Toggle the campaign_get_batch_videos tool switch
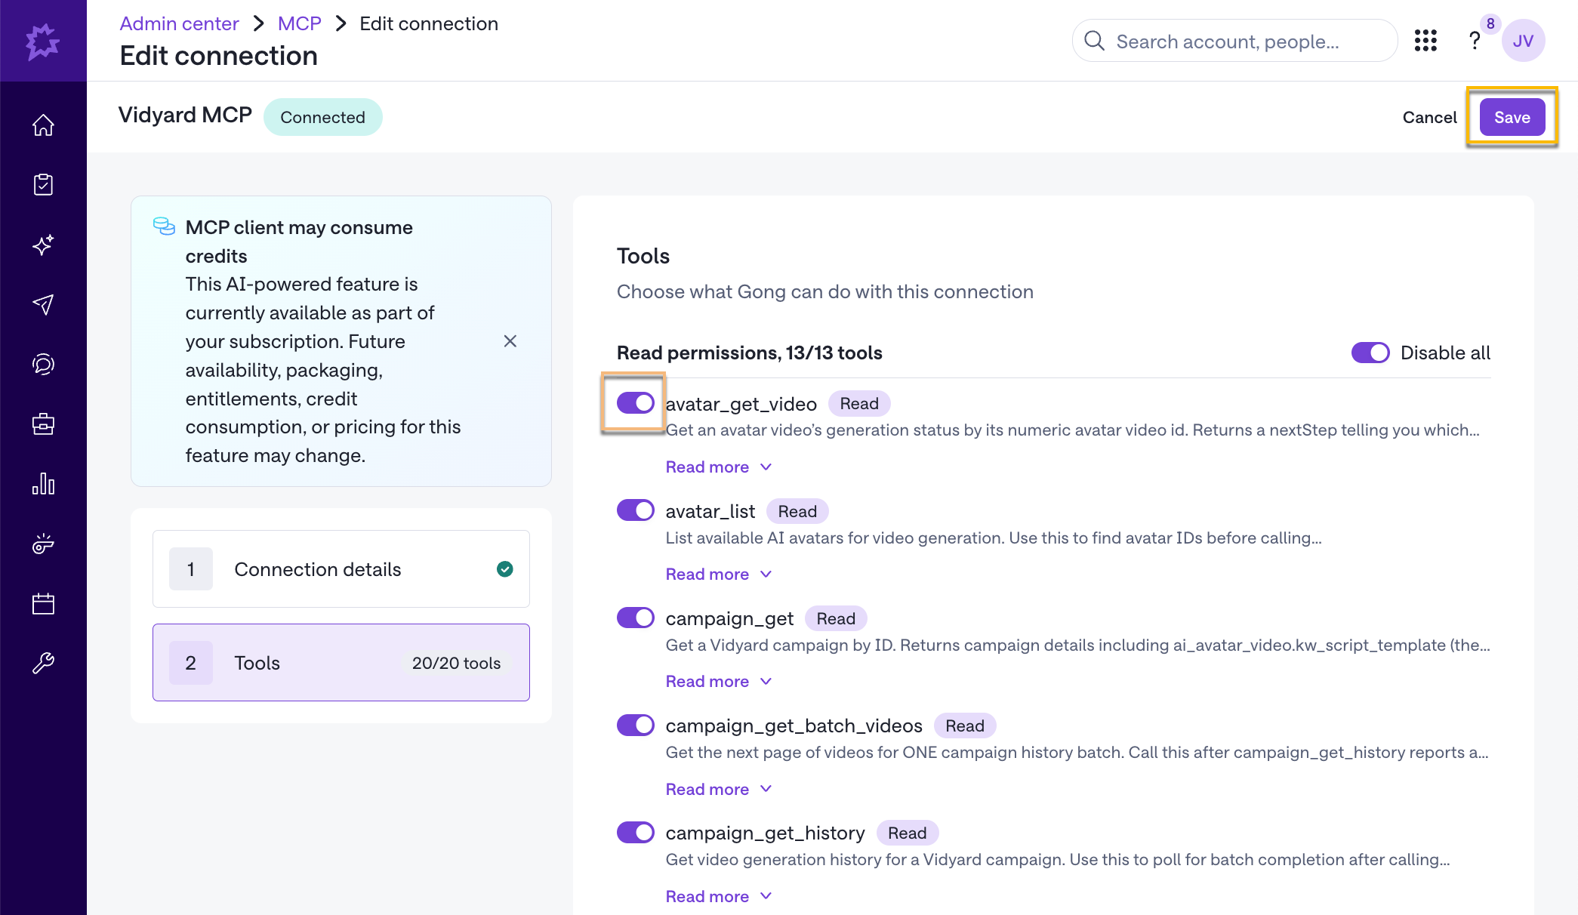The height and width of the screenshot is (915, 1578). coord(636,725)
